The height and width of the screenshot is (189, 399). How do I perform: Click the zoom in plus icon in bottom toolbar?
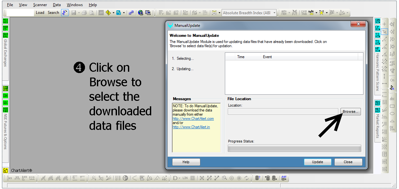click(x=239, y=178)
